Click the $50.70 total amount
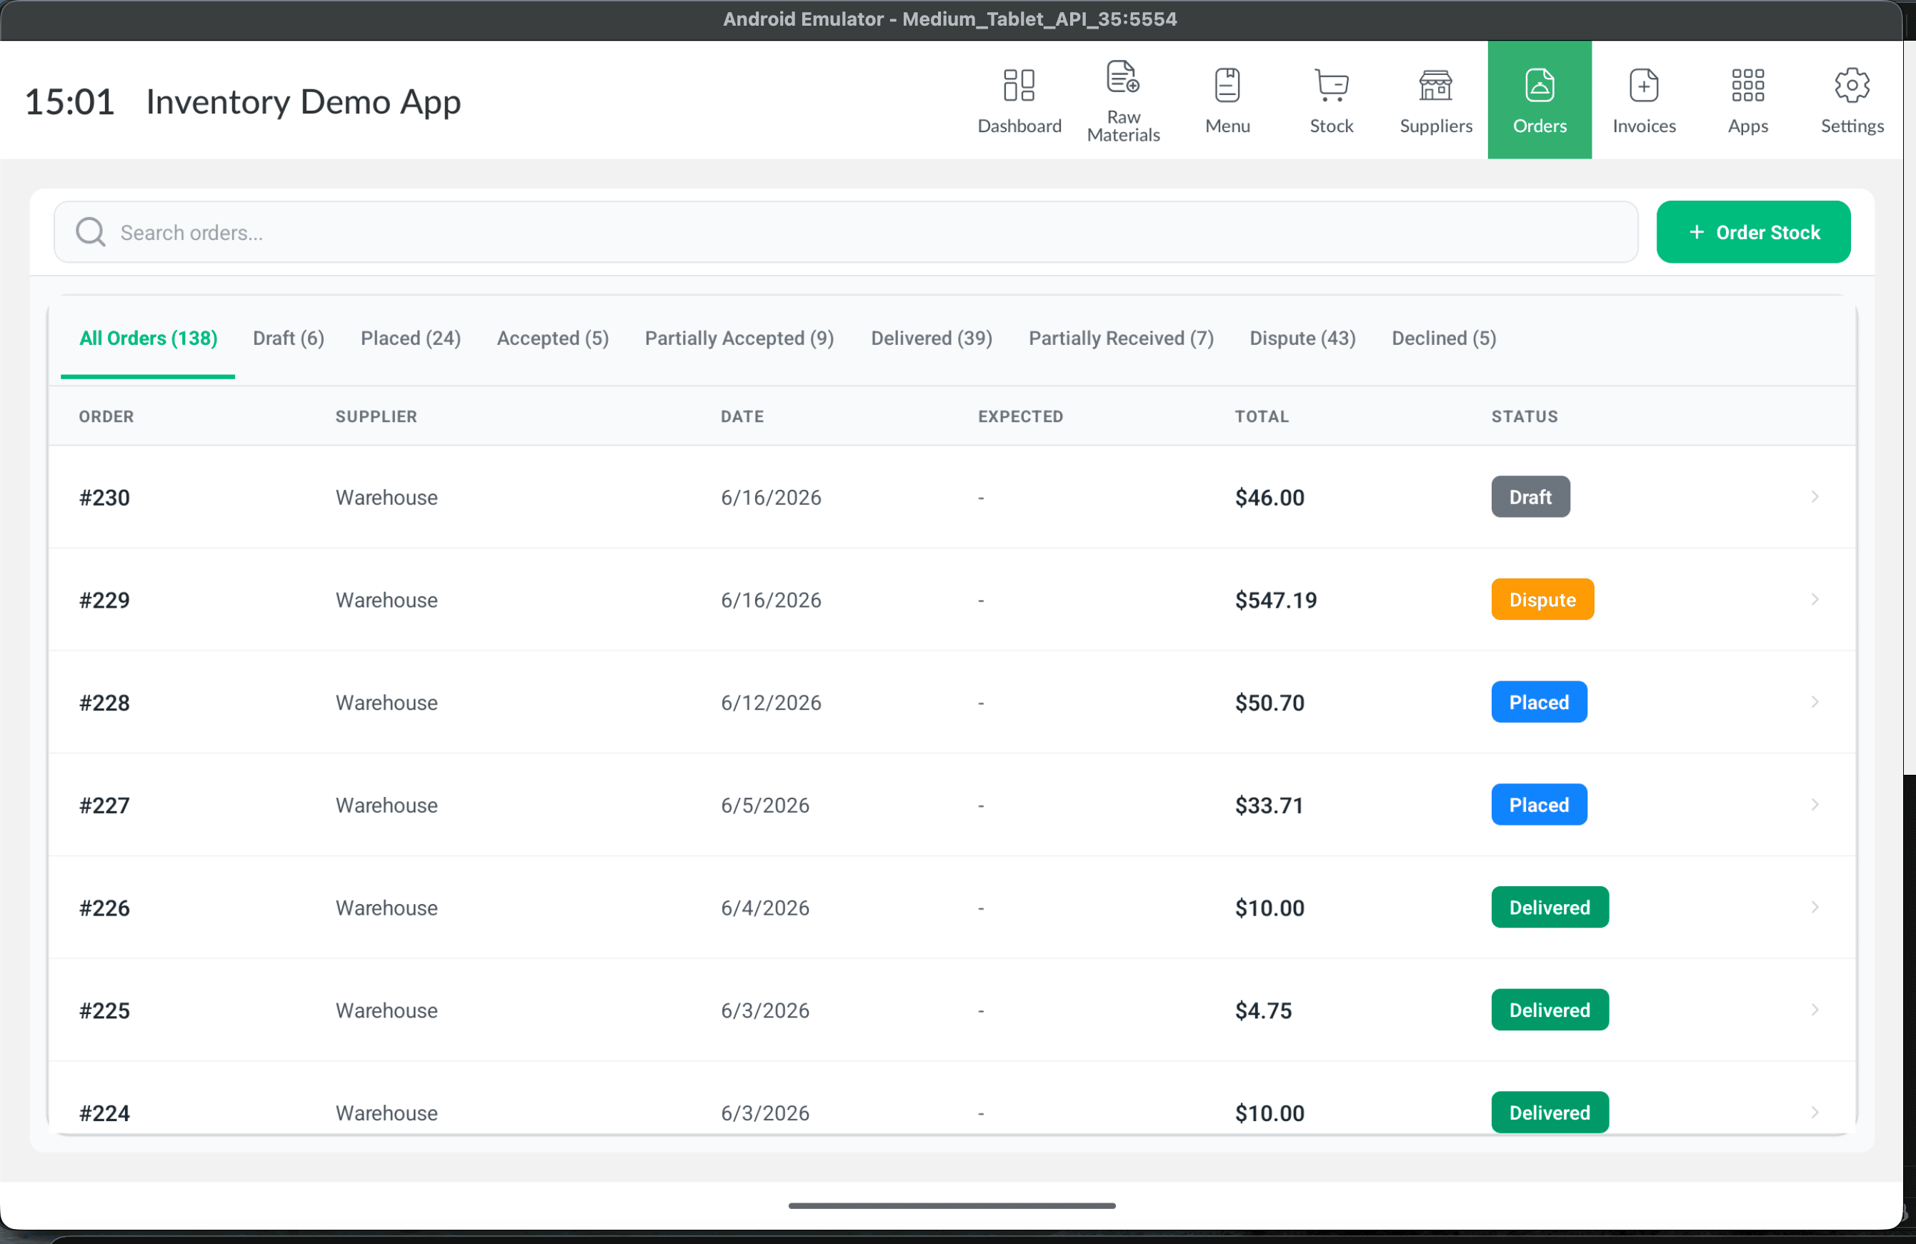Viewport: 1916px width, 1244px height. click(1269, 703)
